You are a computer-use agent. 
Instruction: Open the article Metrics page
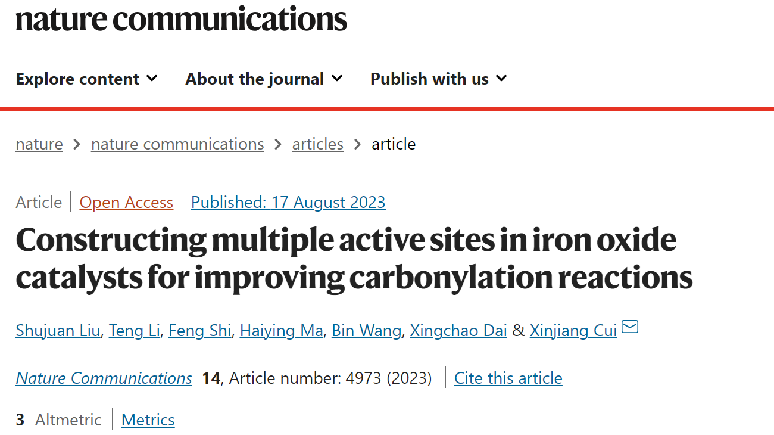[x=148, y=420]
